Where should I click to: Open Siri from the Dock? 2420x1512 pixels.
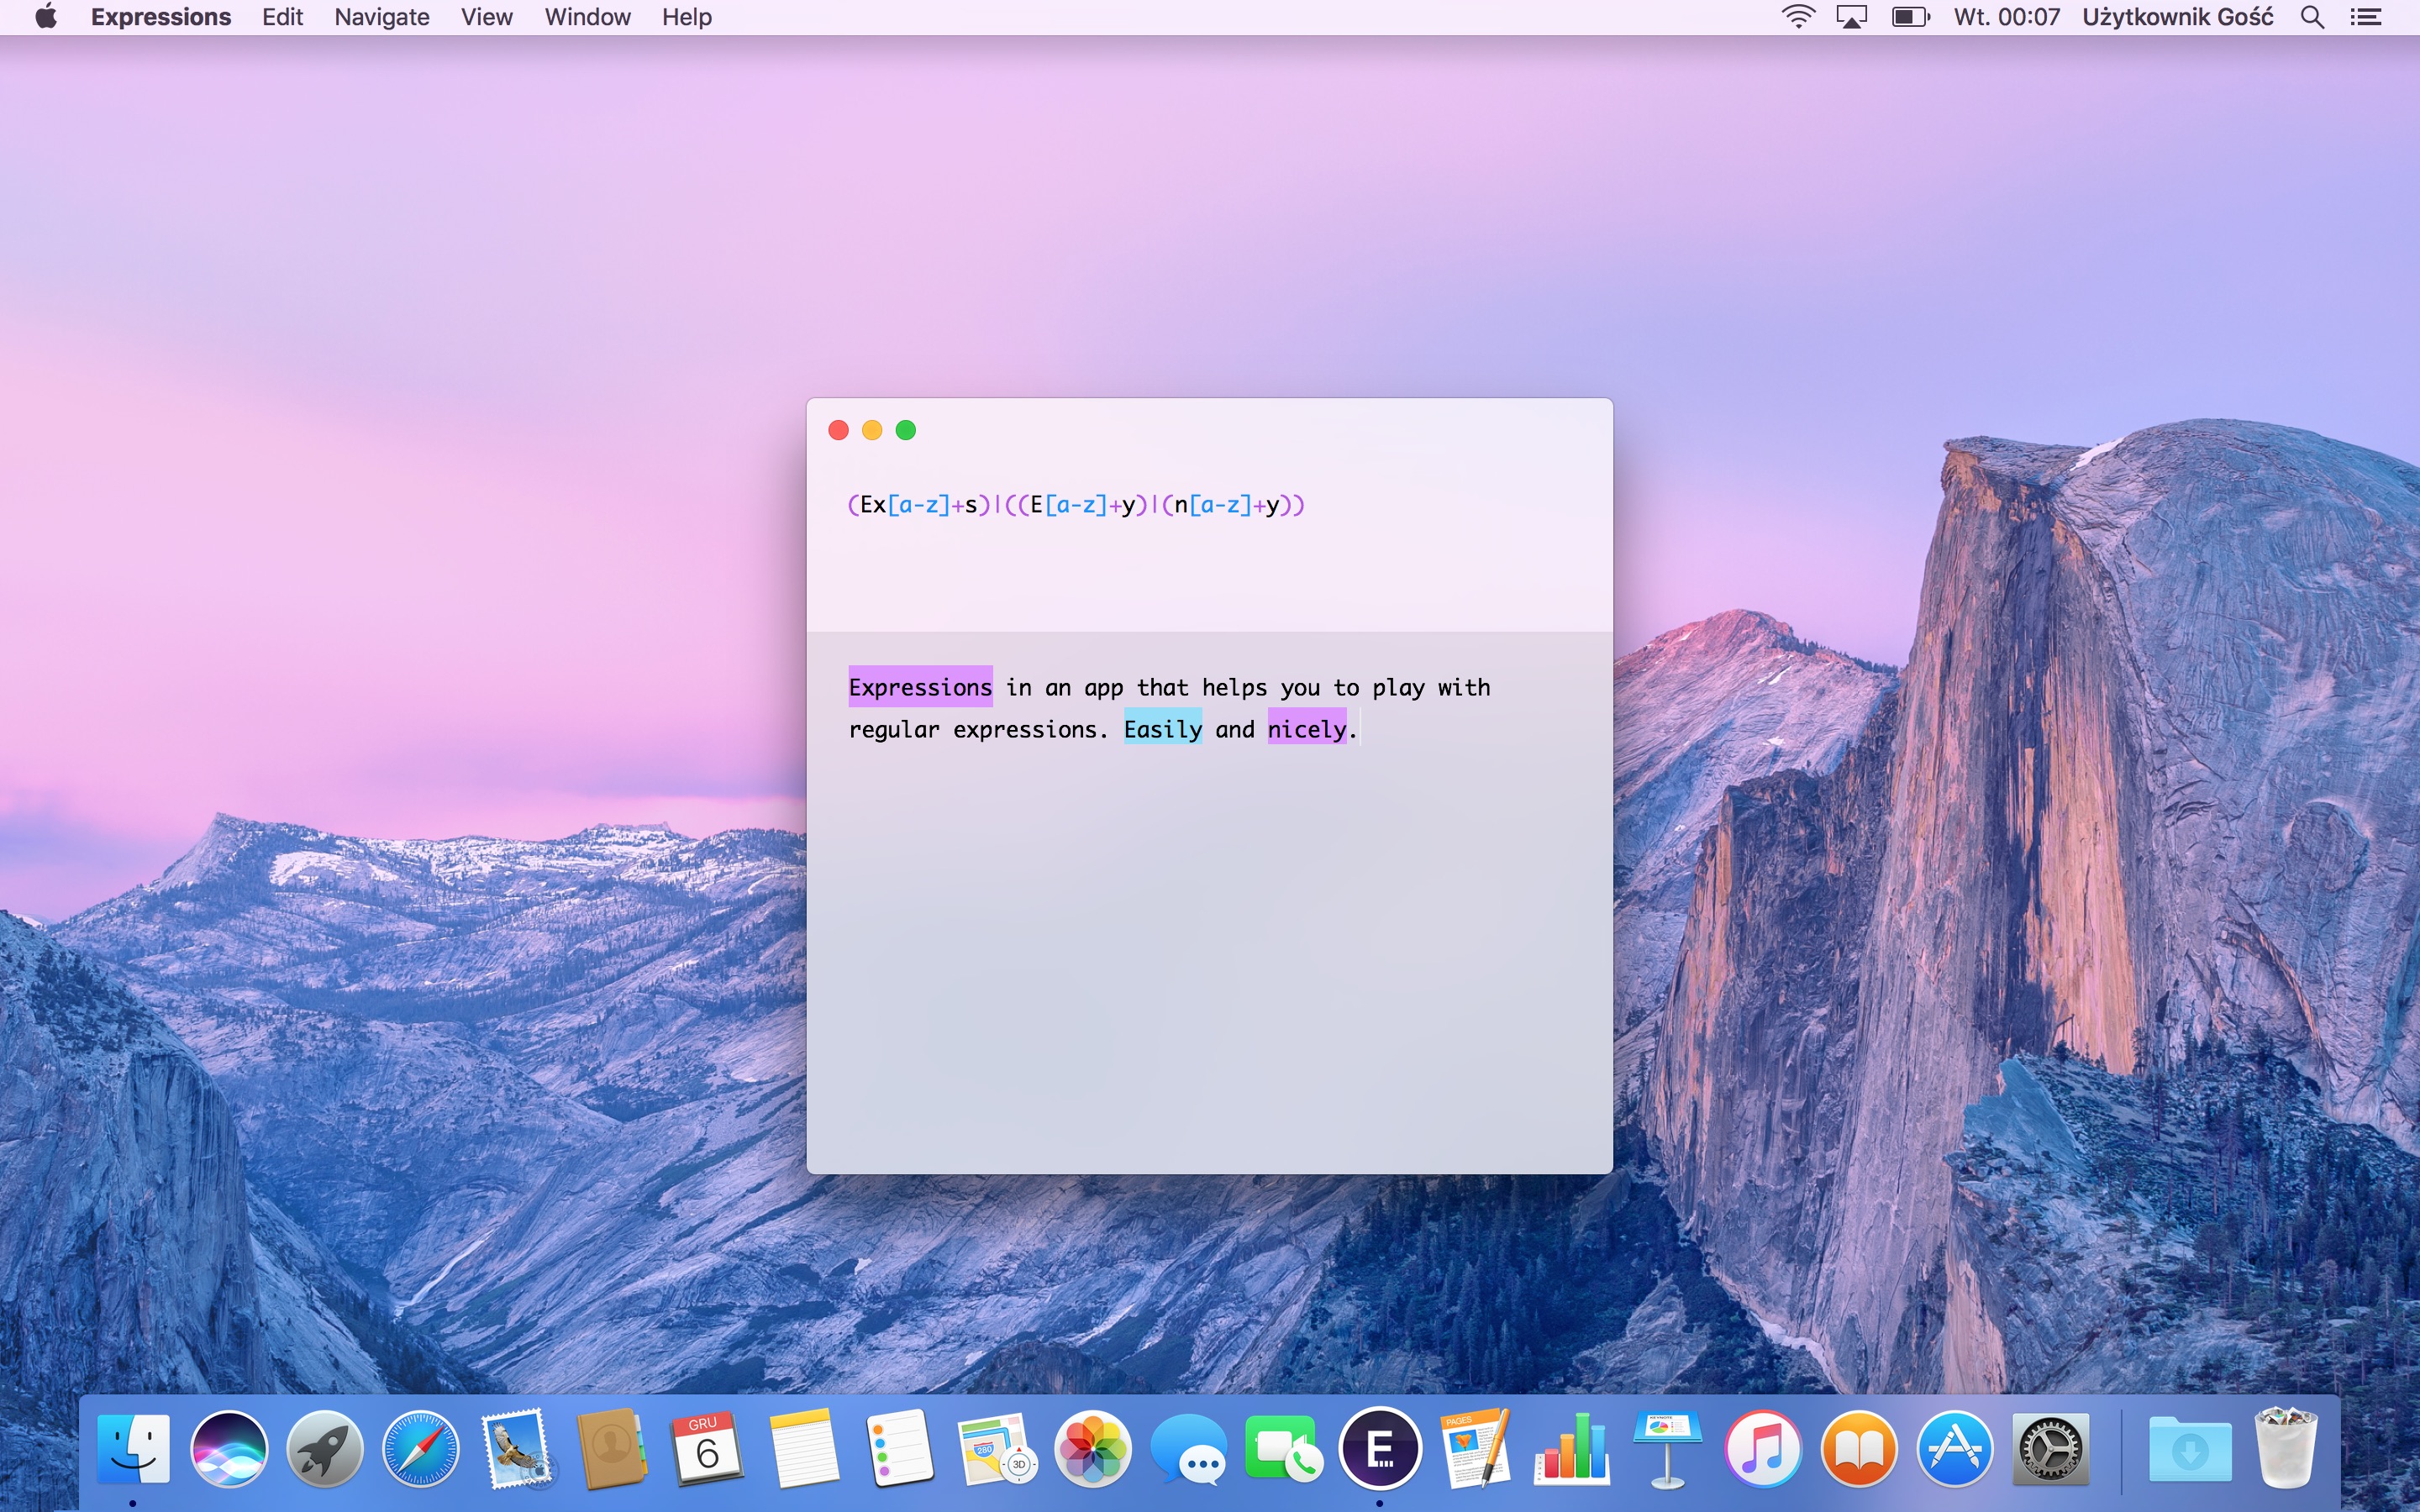[229, 1448]
